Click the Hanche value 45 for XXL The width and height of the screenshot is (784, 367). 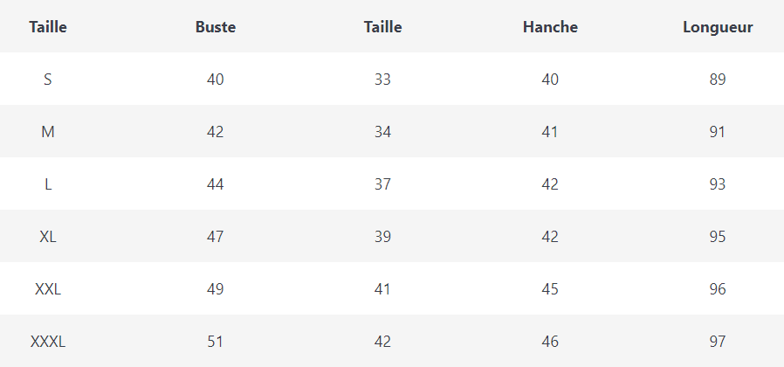pos(550,289)
